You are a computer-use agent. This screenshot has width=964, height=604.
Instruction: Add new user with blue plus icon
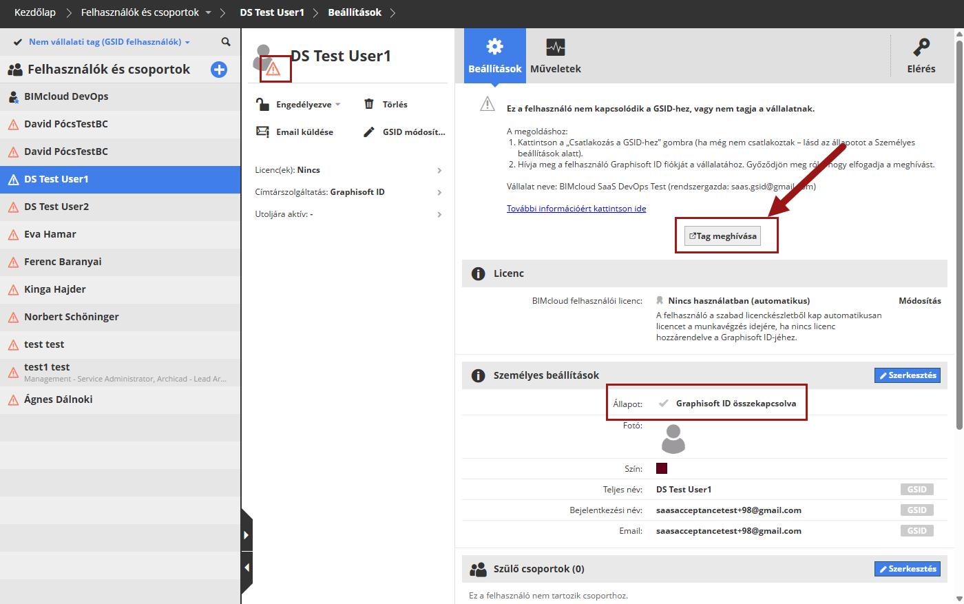(219, 70)
